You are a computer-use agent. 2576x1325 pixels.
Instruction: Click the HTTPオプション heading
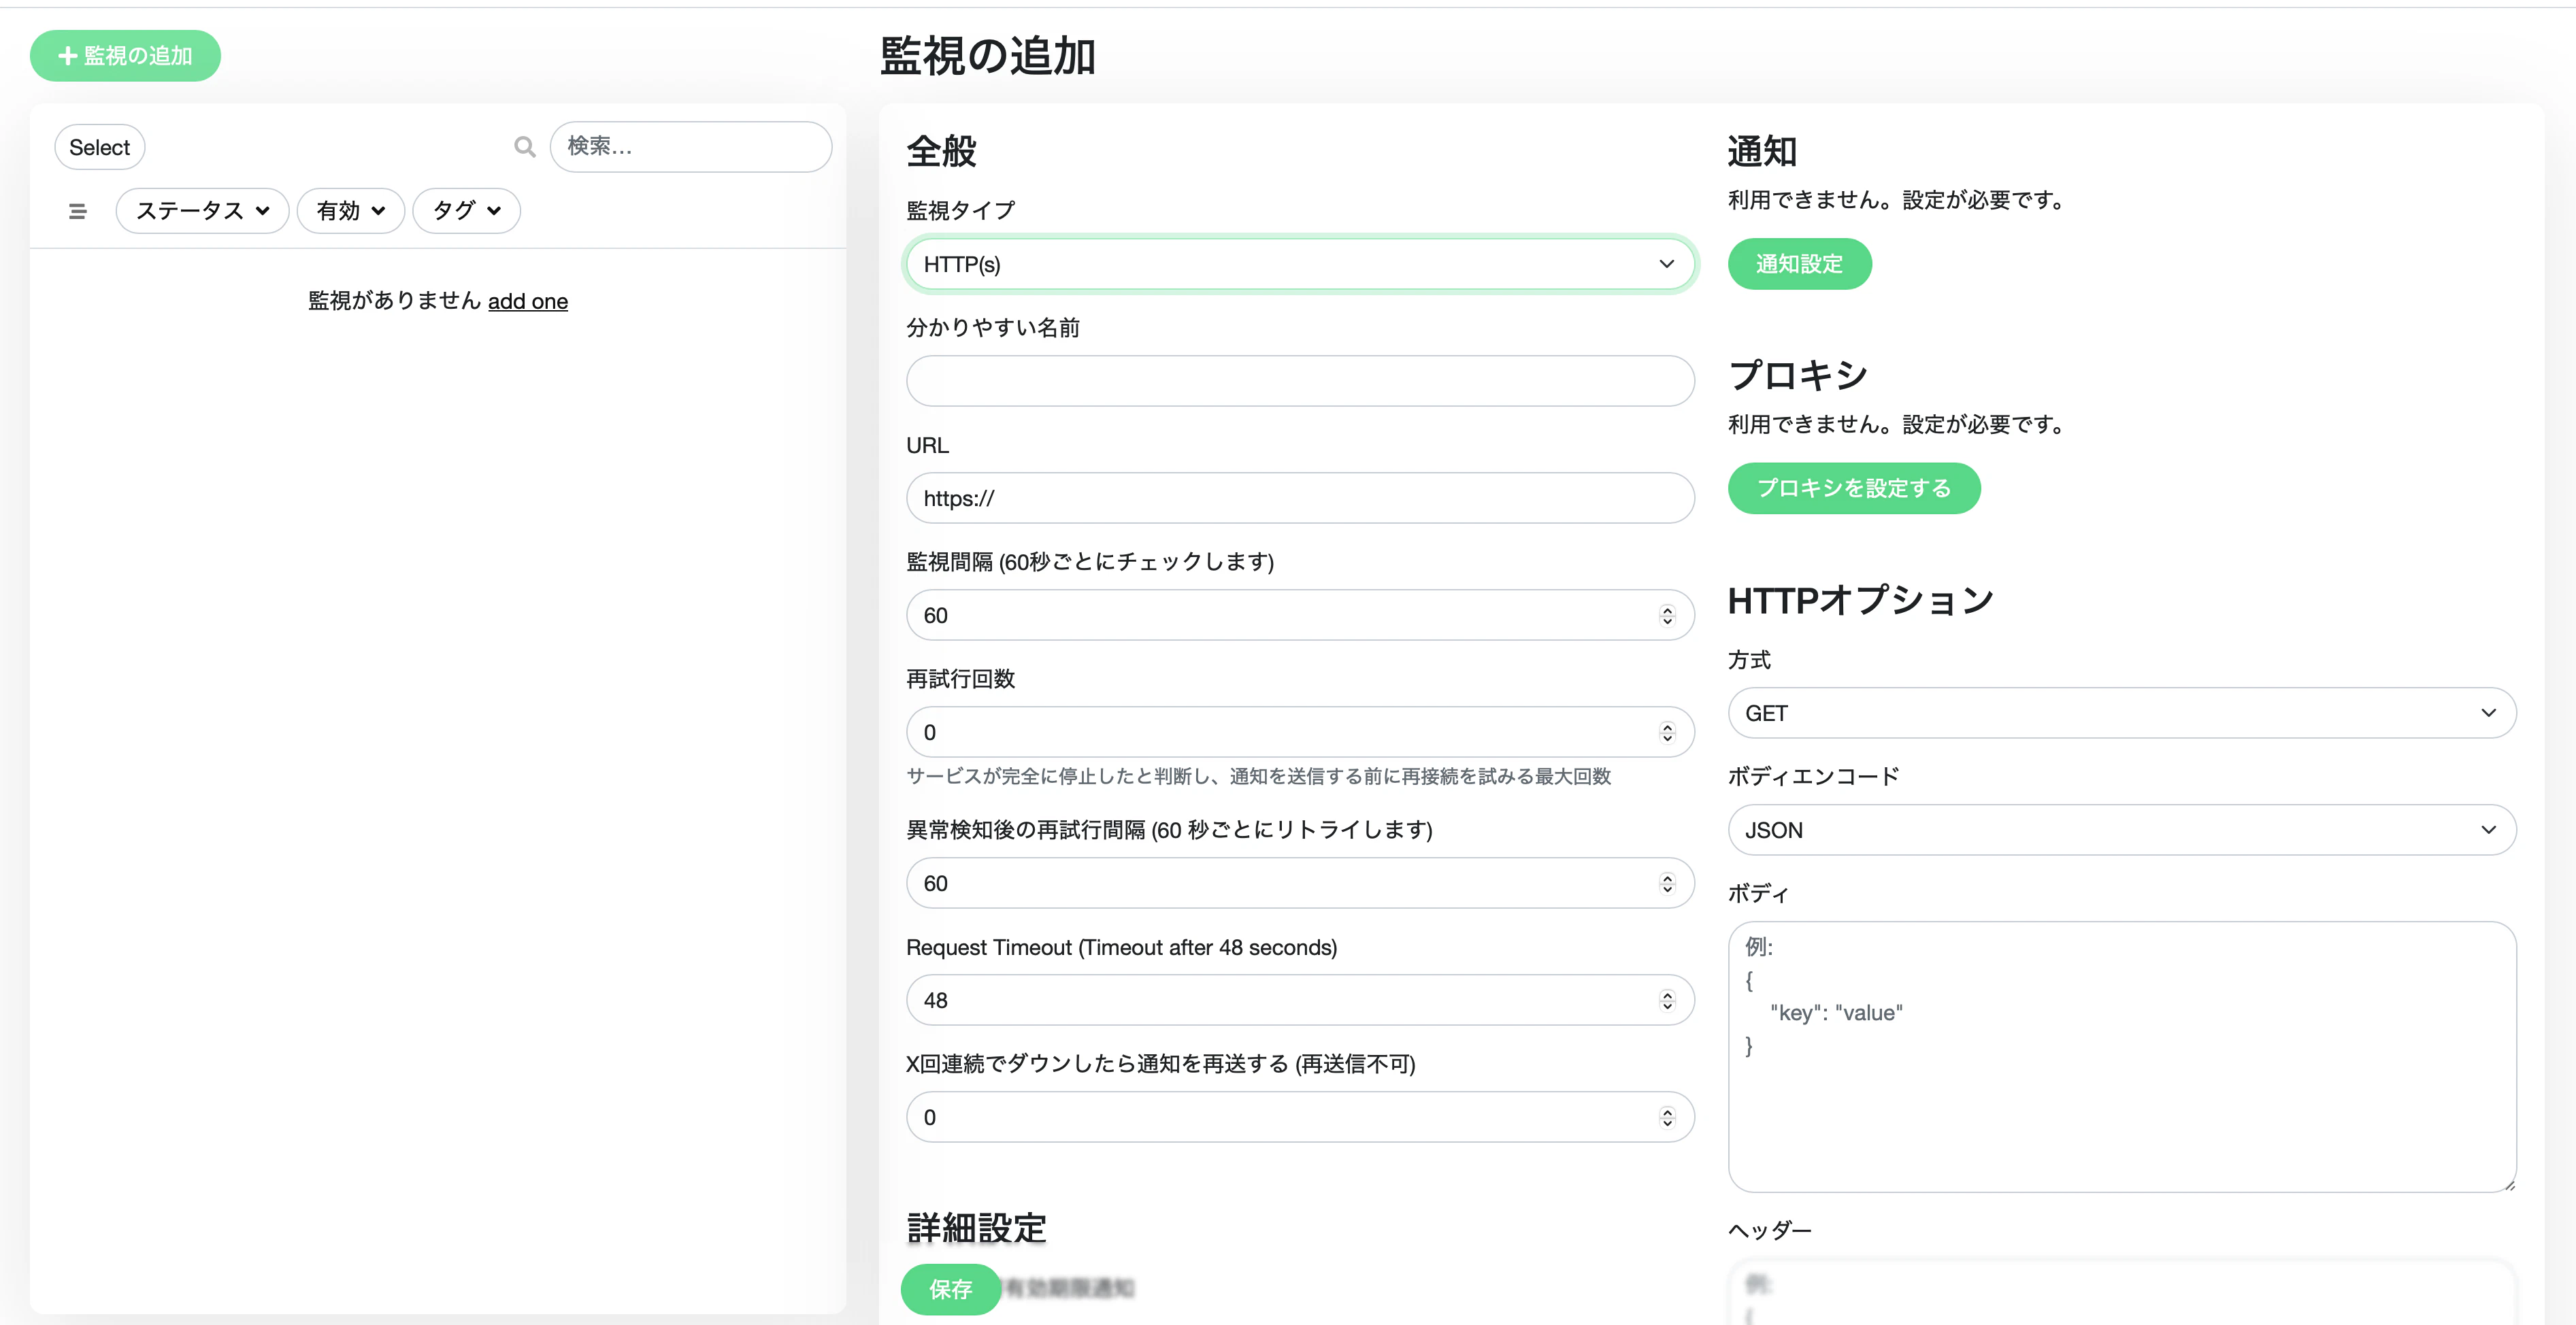pyautogui.click(x=1861, y=600)
